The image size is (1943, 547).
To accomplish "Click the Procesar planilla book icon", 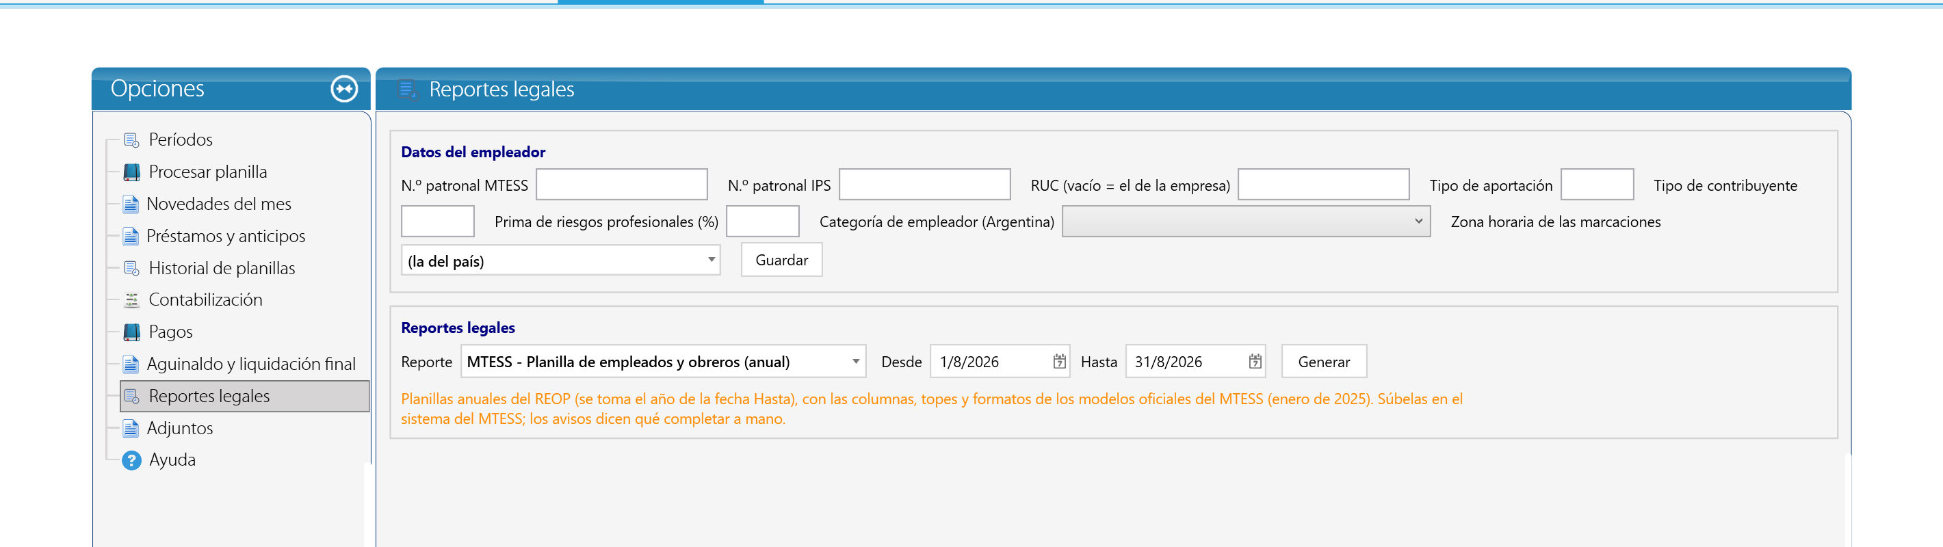I will click(x=131, y=172).
